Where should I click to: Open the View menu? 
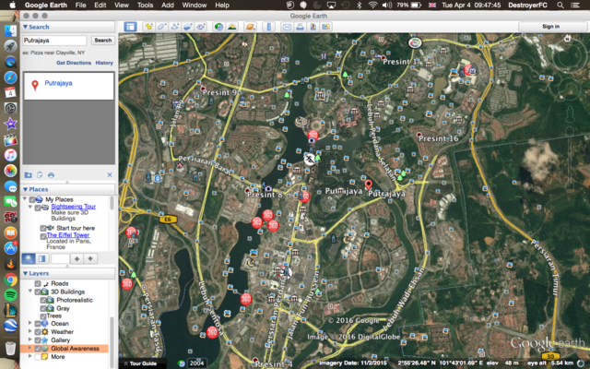(122, 5)
